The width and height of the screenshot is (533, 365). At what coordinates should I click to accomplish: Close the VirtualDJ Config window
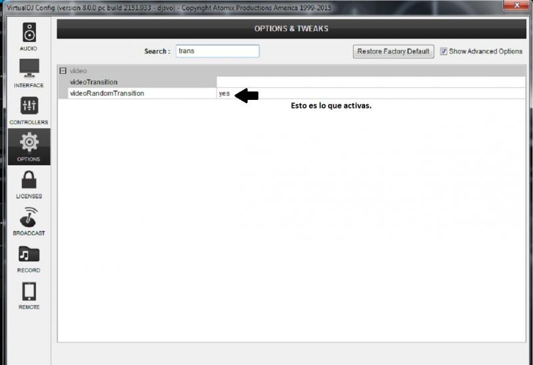pos(516,5)
